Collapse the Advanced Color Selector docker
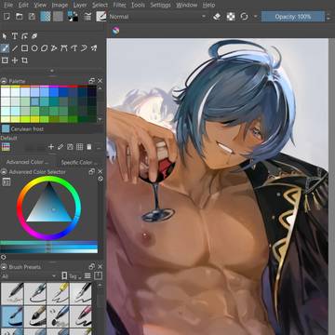Screen dimensions: 335x335 click(4, 172)
